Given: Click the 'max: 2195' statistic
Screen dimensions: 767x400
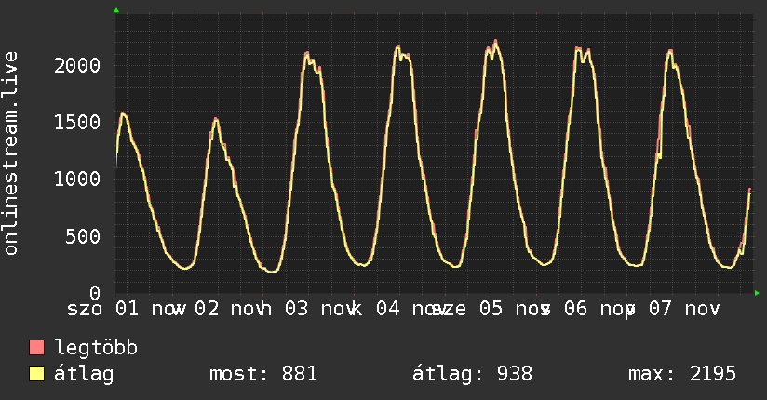Looking at the screenshot, I should click(x=682, y=374).
